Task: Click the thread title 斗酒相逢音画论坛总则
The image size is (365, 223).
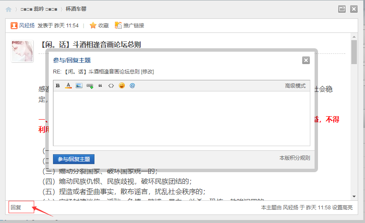Action: (91, 44)
